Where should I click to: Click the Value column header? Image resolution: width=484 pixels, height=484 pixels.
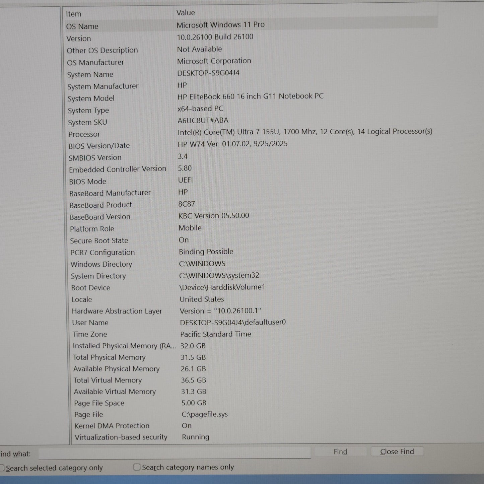(186, 13)
